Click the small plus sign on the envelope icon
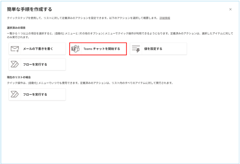The width and height of the screenshot is (240, 164). click(x=17, y=51)
